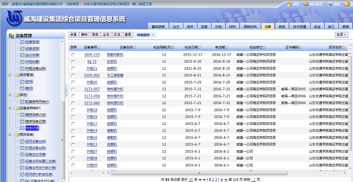
Task: Check the box for row 3172-058
Action: tap(73, 96)
